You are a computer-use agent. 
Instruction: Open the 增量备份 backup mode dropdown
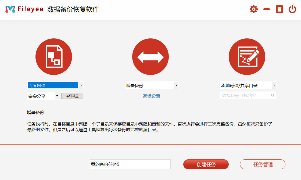(176, 85)
